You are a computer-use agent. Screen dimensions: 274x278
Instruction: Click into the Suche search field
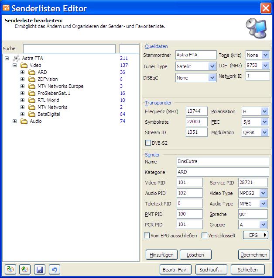coord(70,49)
